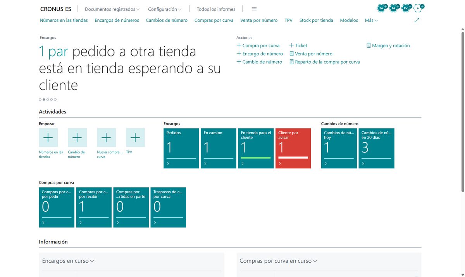The width and height of the screenshot is (465, 277).
Task: Expand Compras por curva en curso dropdown
Action: pyautogui.click(x=278, y=261)
